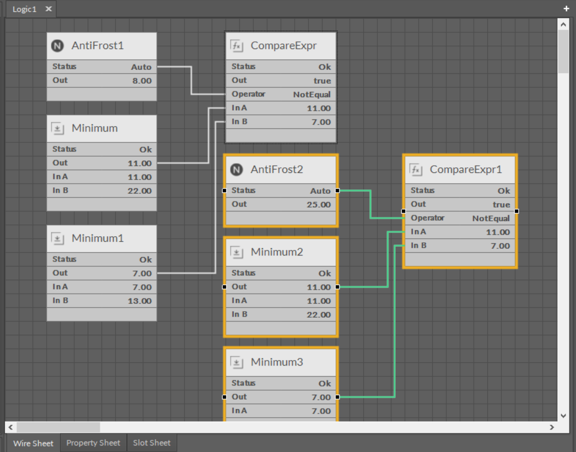576x452 pixels.
Task: Click the horizontal scrollbar thumb
Action: point(58,427)
